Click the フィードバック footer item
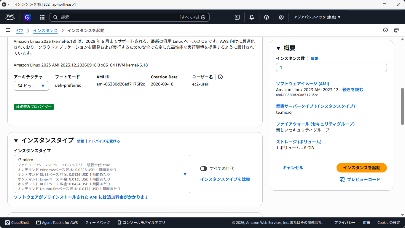The width and height of the screenshot is (405, 228). pos(98,223)
